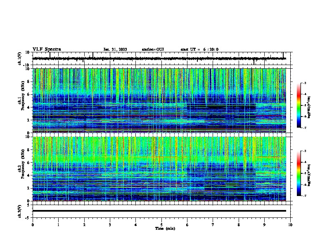327x252 pixels.
Task: Click the "2" kHz tick on ch.1 frequency axis
Action: [x=28, y=120]
